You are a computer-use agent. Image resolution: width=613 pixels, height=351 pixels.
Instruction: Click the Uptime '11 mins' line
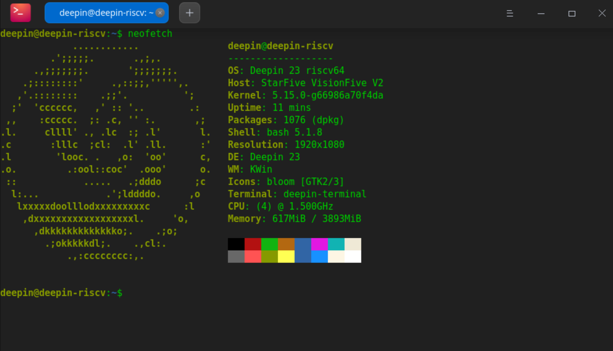tap(269, 108)
